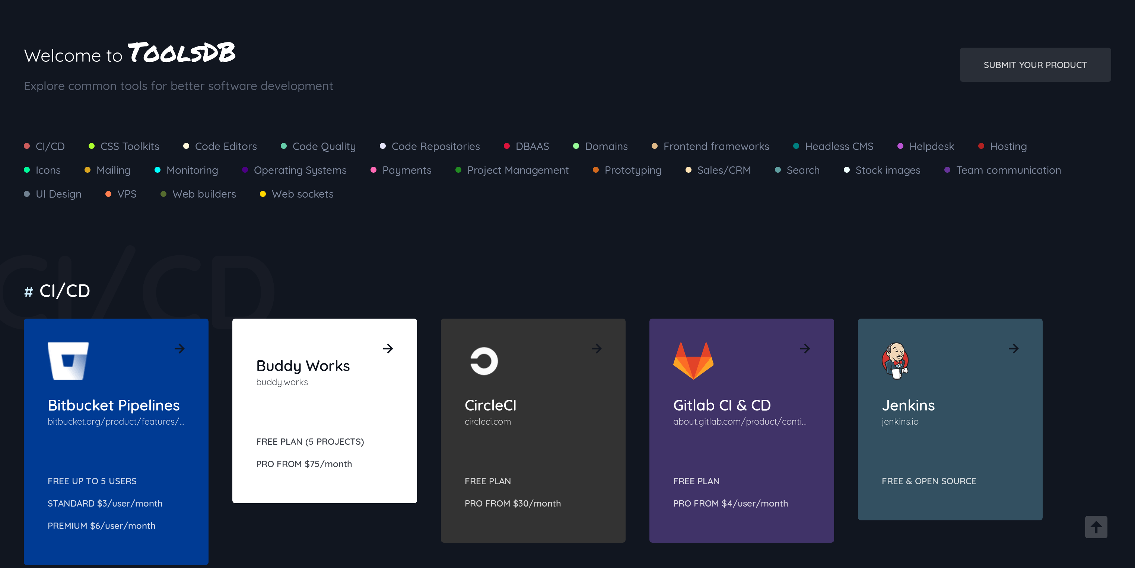Click the arrow on Gitlab CI card
Viewport: 1135px width, 568px height.
click(x=805, y=349)
